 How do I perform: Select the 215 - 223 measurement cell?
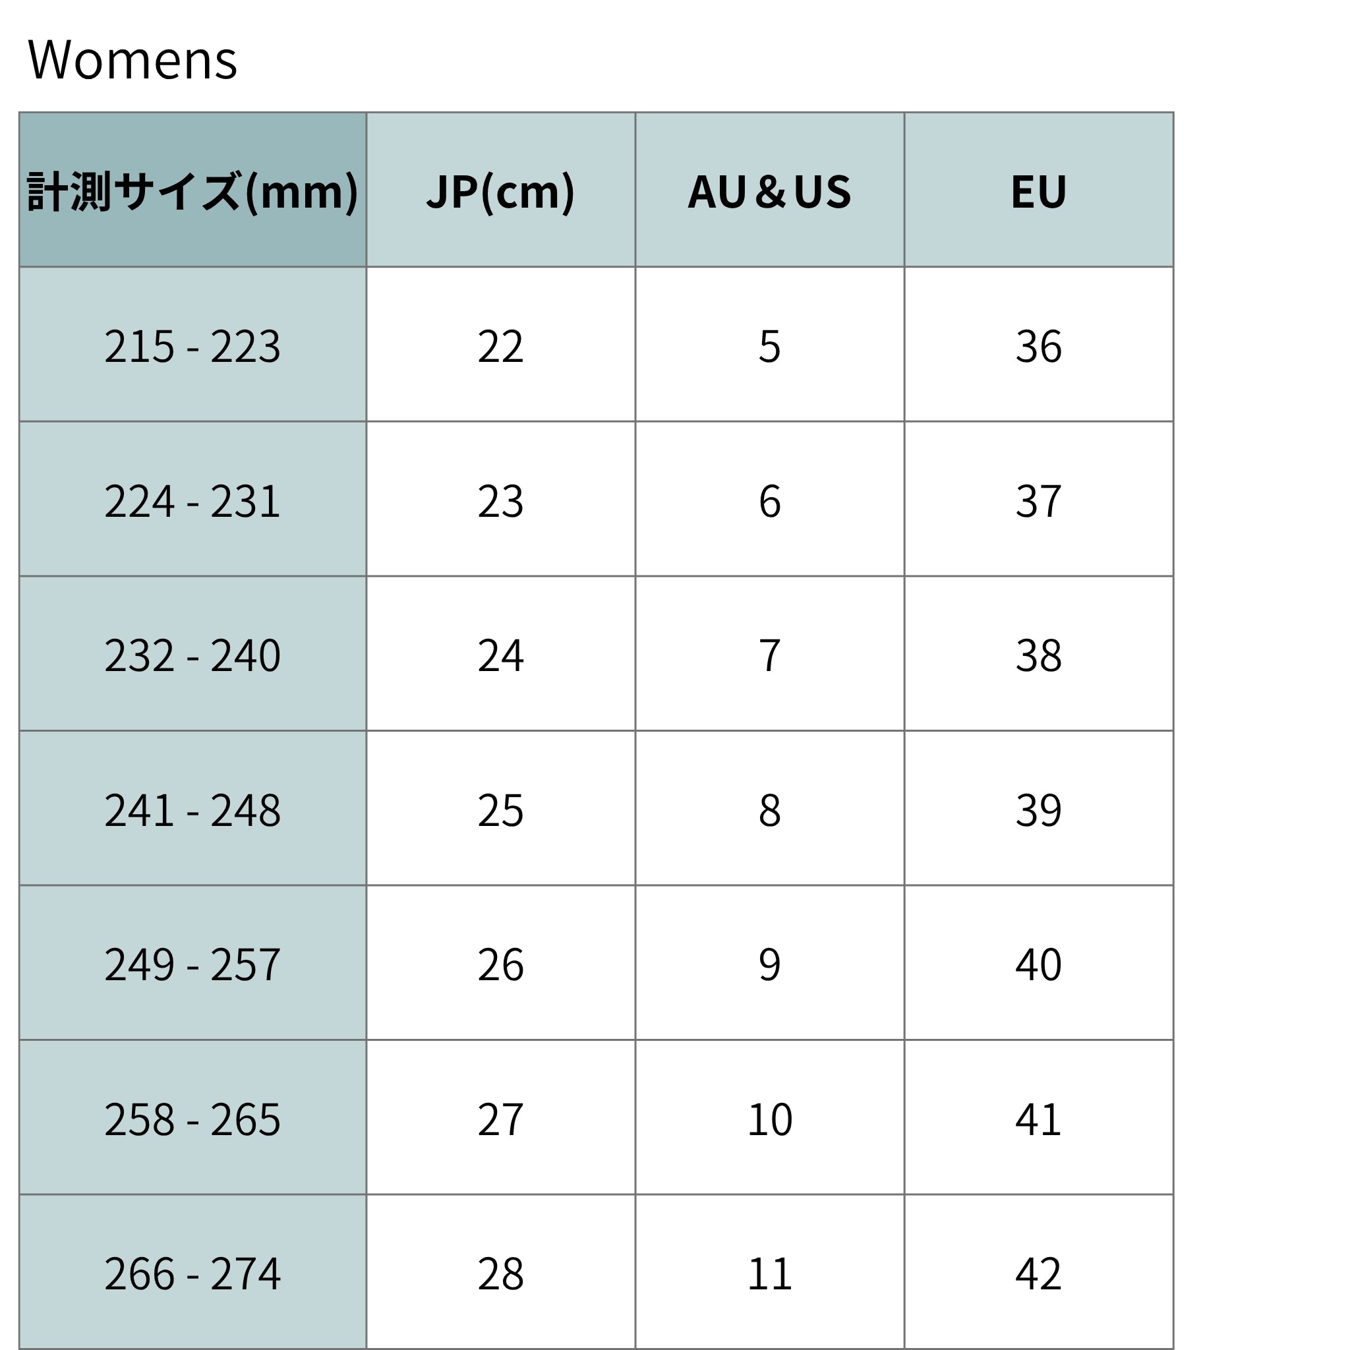193,345
